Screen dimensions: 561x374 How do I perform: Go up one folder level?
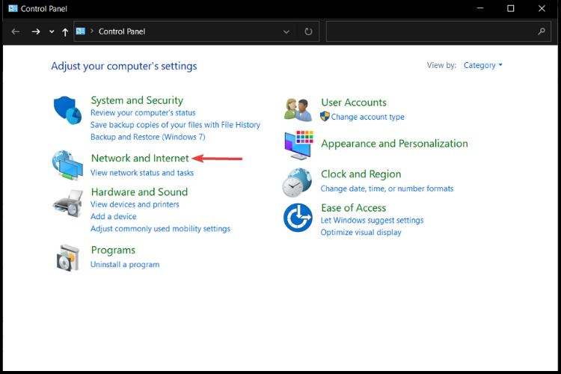65,32
